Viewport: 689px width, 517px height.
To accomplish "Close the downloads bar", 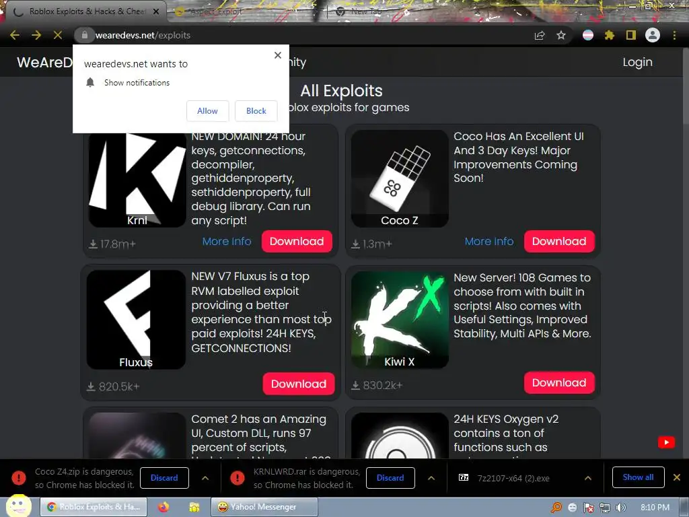I will point(677,477).
